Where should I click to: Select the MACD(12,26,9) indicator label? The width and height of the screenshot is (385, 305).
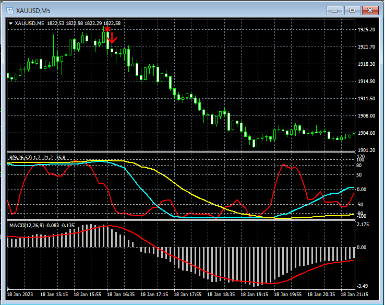[42, 226]
